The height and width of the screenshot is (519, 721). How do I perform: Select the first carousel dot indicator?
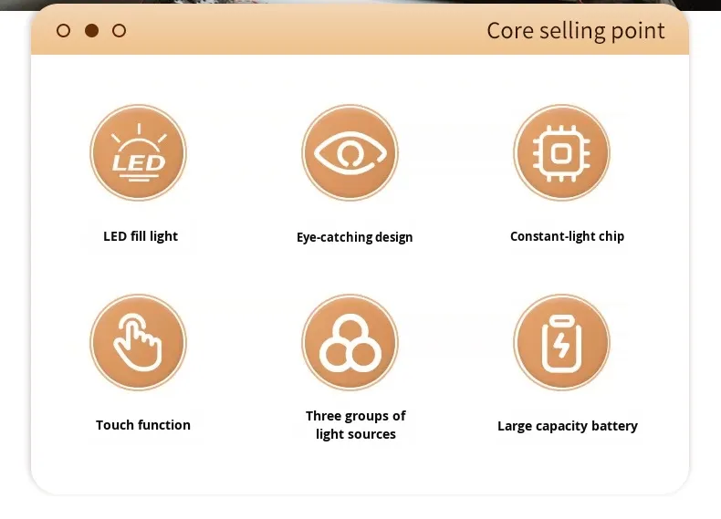click(x=64, y=31)
